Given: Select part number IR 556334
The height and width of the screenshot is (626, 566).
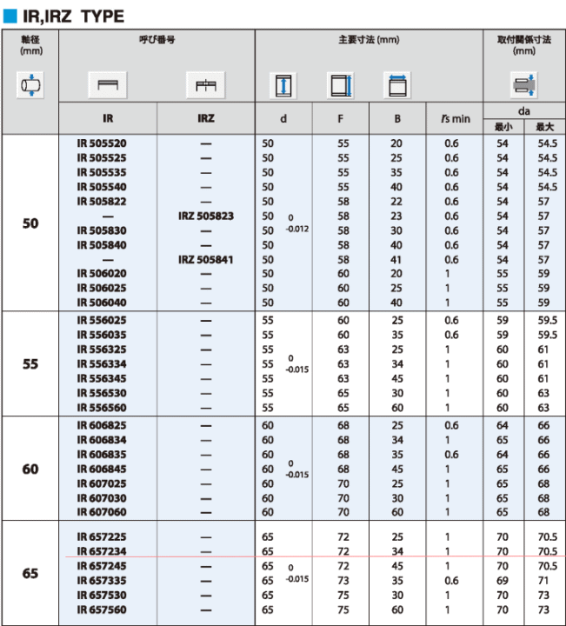Looking at the screenshot, I should 102,364.
